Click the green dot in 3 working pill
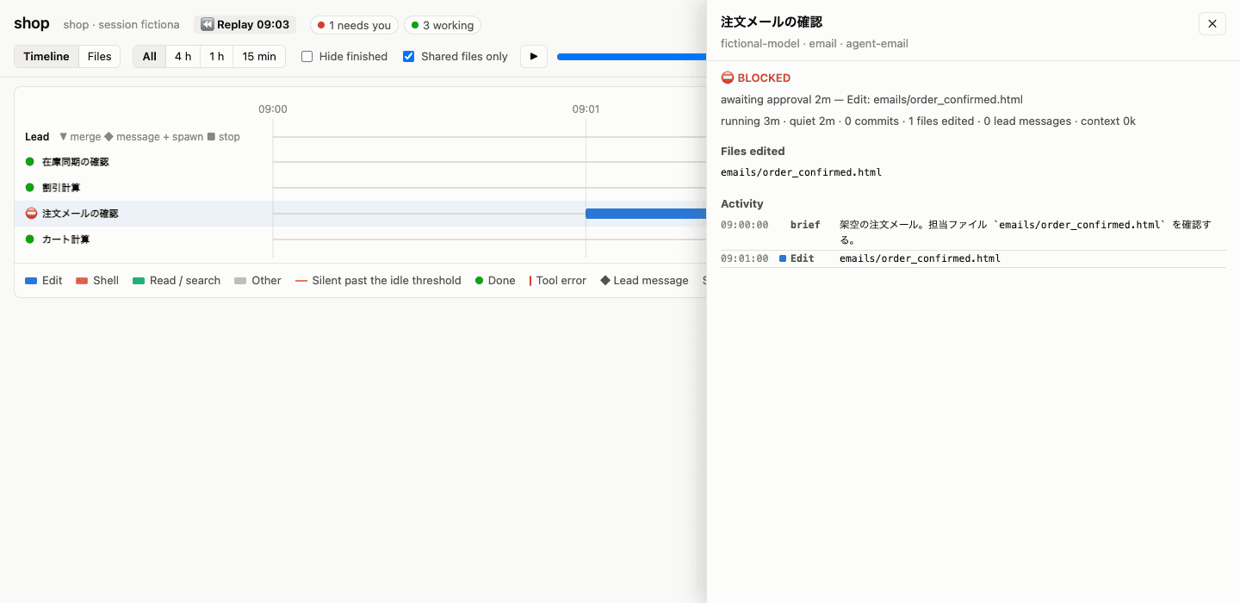This screenshot has height=603, width=1240. click(x=414, y=26)
